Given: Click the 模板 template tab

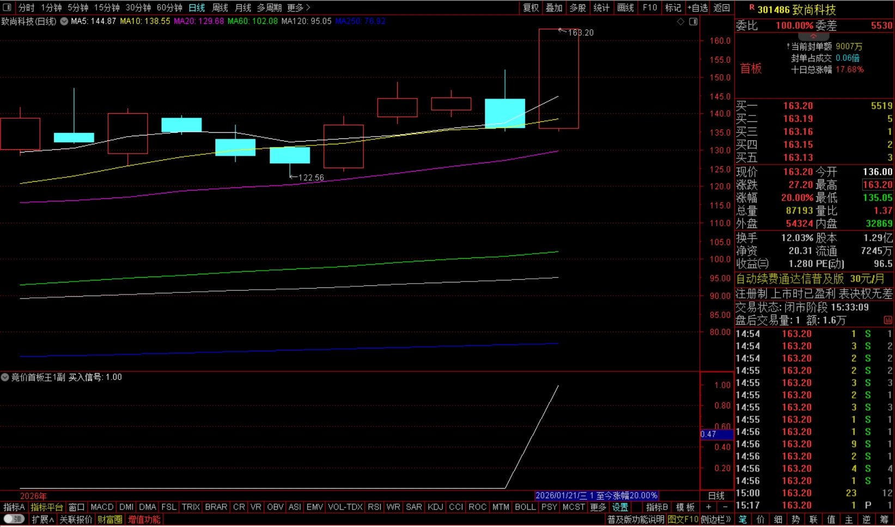Looking at the screenshot, I should pyautogui.click(x=685, y=507).
